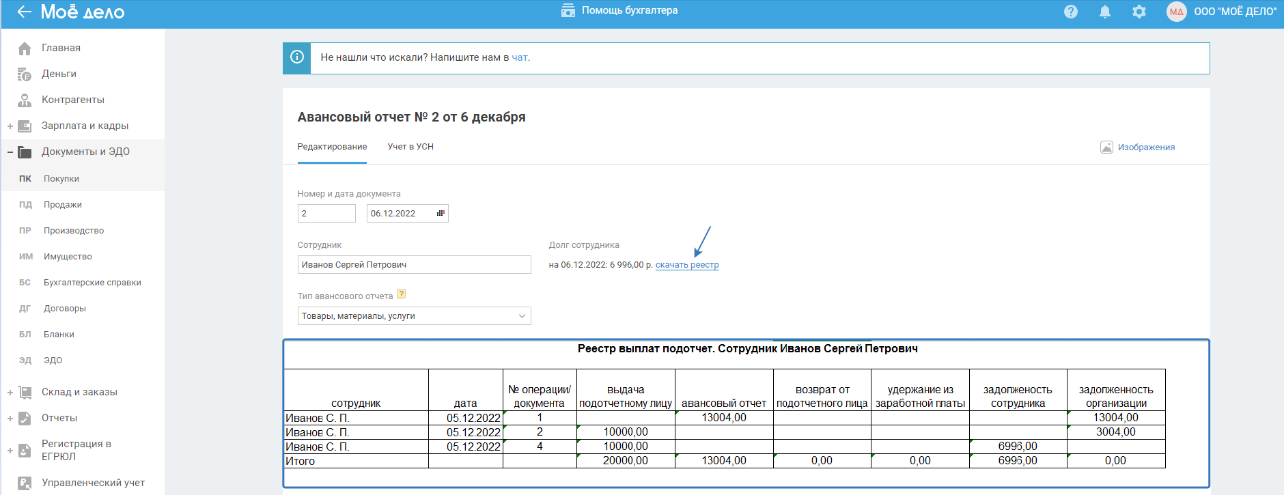Open the calendar picker in date field

tap(441, 213)
